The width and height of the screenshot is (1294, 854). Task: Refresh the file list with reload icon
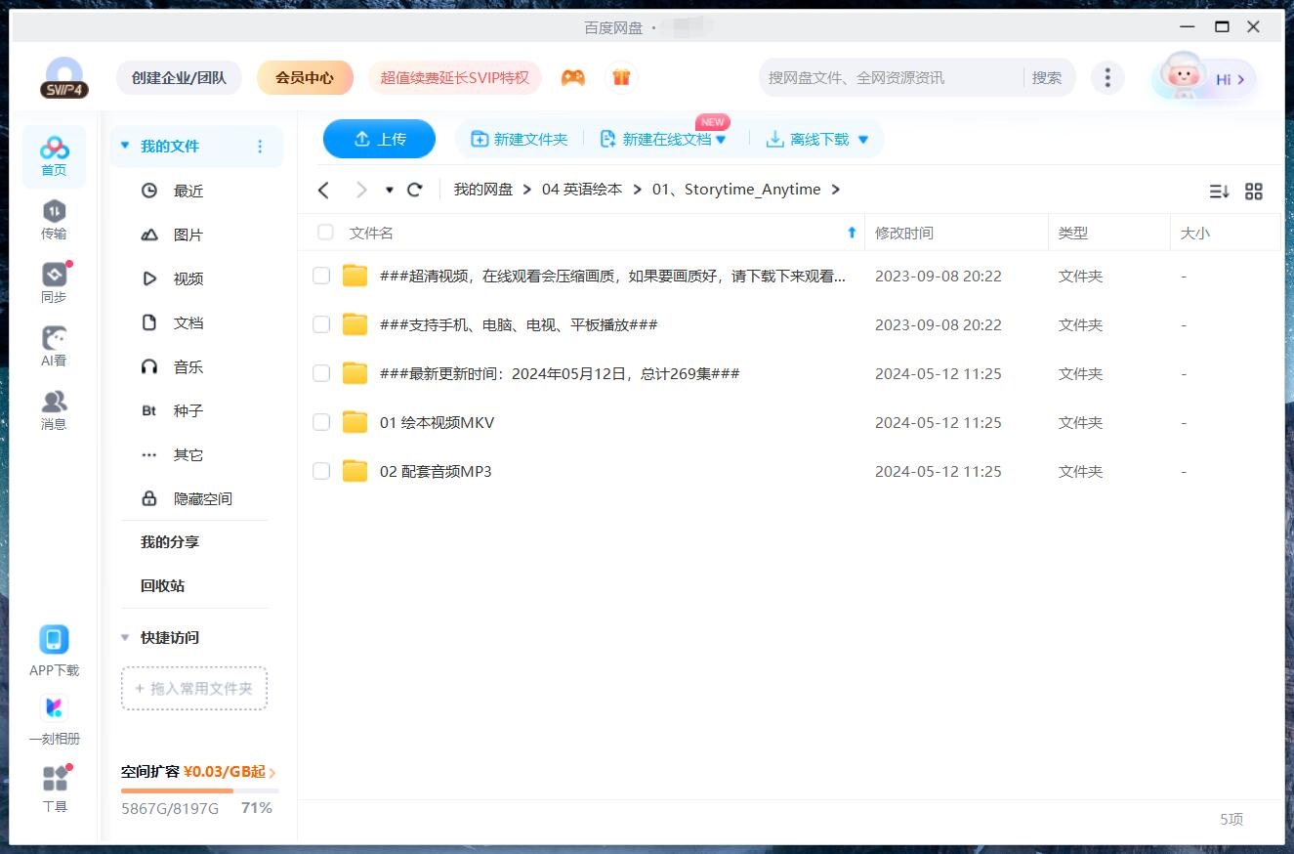coord(414,190)
